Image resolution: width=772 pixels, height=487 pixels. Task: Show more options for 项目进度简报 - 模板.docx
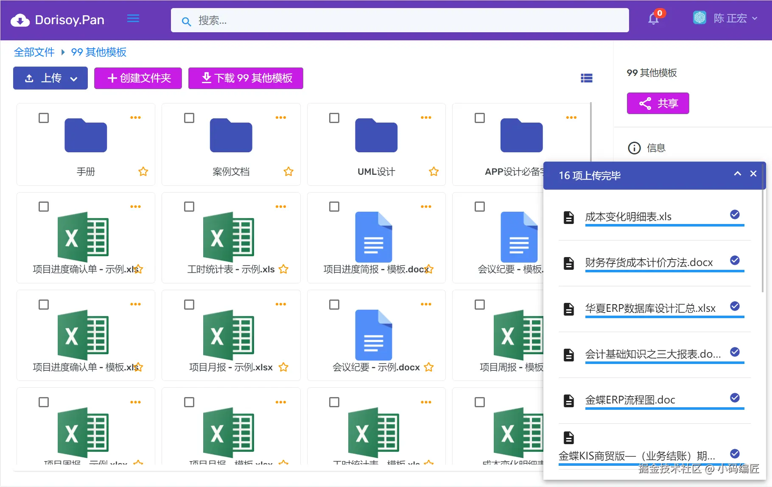(x=426, y=207)
